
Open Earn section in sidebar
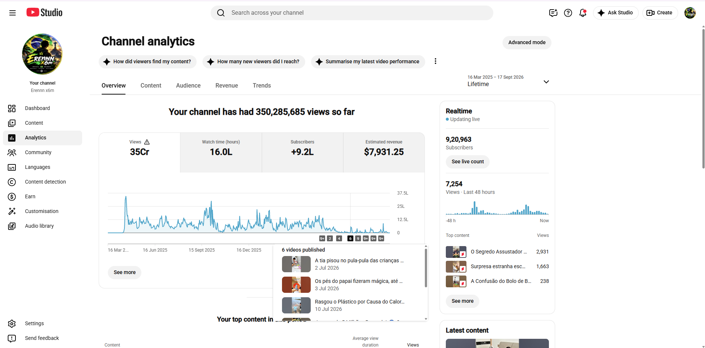click(42, 196)
